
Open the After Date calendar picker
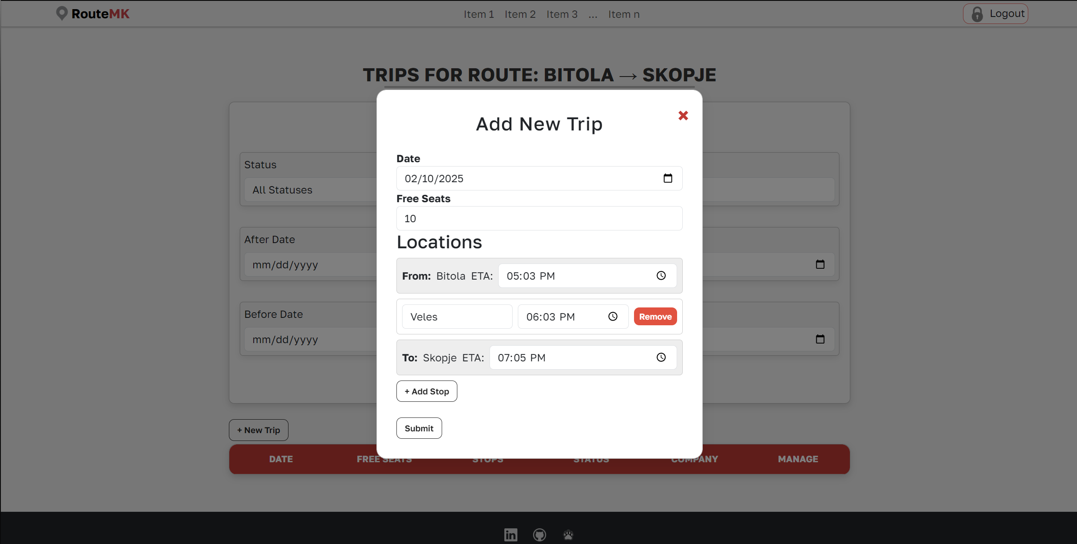click(x=820, y=264)
